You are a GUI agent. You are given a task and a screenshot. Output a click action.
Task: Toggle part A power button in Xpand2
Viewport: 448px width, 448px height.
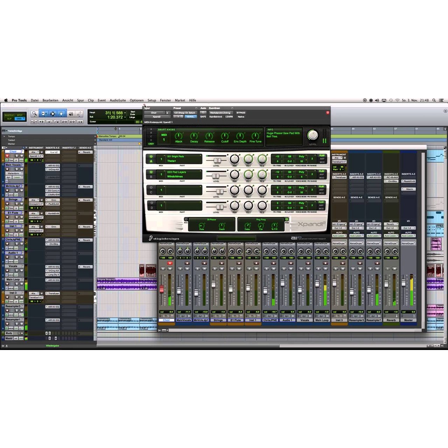pyautogui.click(x=151, y=157)
